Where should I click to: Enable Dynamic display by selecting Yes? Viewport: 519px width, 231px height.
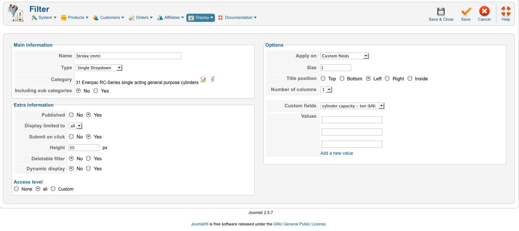(x=88, y=168)
